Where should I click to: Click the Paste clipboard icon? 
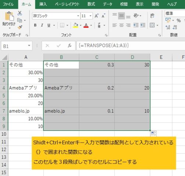[x=9, y=16]
